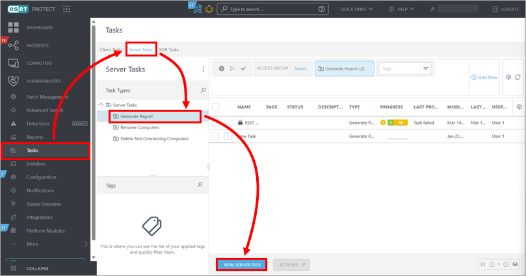The image size is (526, 276).
Task: Open the apps grid menu beside ESET PROTECT logo
Action: tap(67, 9)
